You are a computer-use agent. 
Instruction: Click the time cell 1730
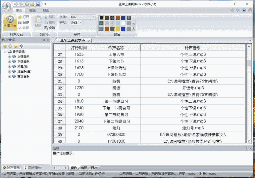click(79, 88)
